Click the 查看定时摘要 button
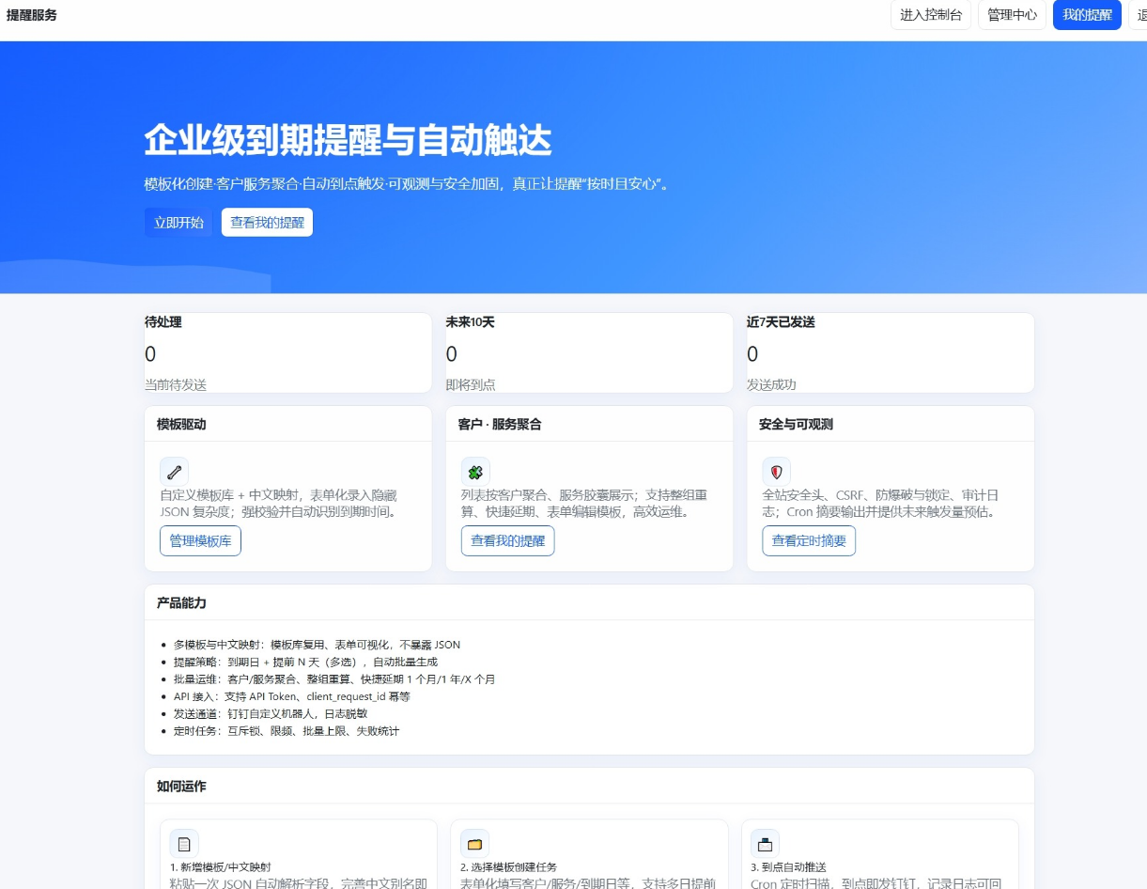1147x889 pixels. 809,541
